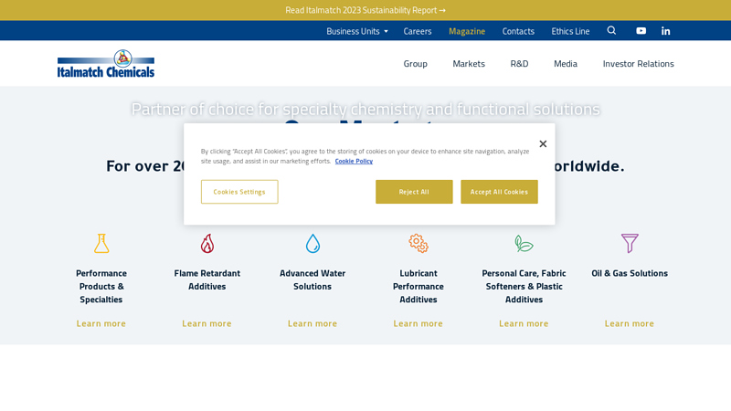
Task: Open the Ethics Line page
Action: [x=570, y=31]
